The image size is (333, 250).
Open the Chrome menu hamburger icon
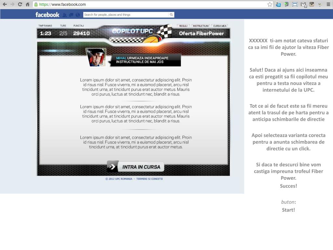(328, 4)
